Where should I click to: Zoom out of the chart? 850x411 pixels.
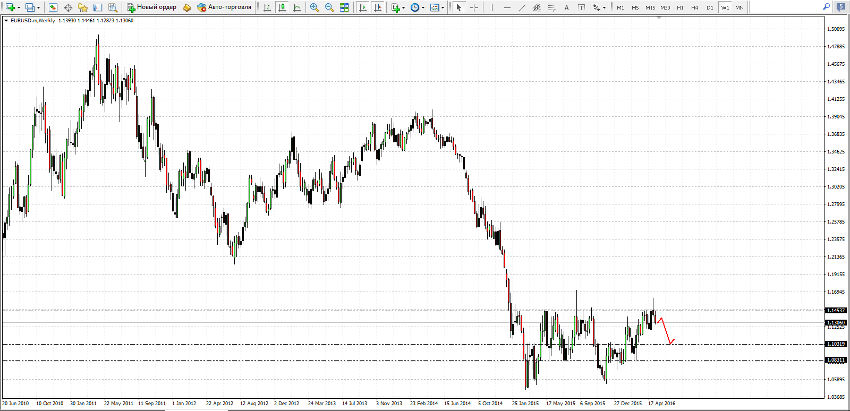tap(329, 7)
